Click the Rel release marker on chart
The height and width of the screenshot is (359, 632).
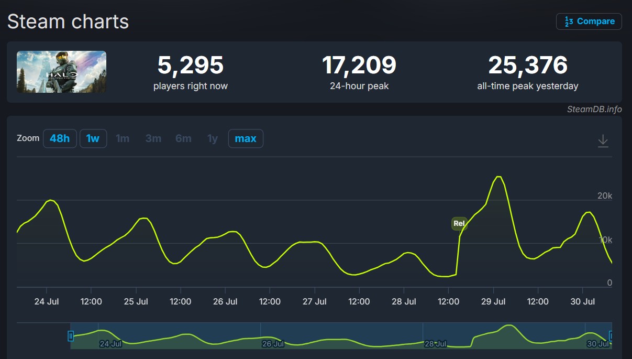click(459, 223)
